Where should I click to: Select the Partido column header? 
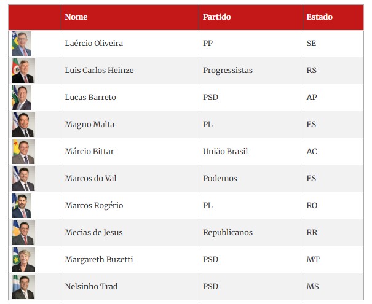pyautogui.click(x=216, y=17)
